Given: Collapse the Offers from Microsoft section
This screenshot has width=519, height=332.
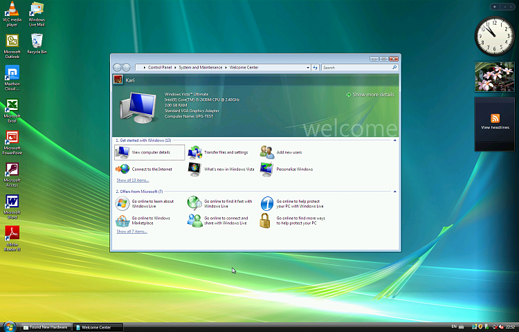Looking at the screenshot, I should (394, 192).
